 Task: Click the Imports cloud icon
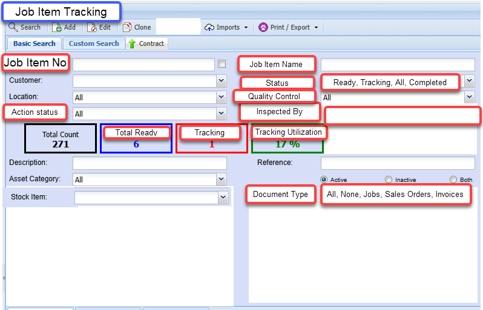(209, 27)
